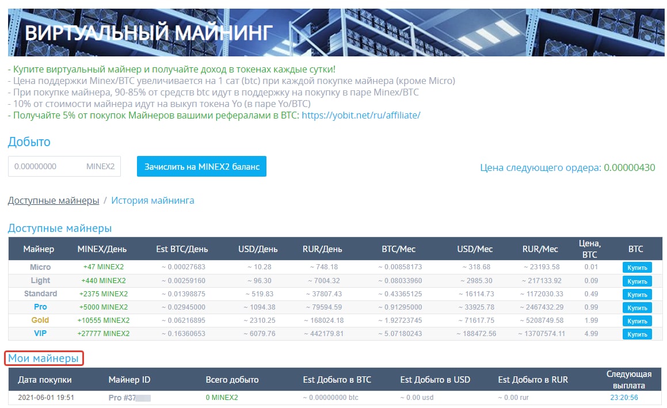
Task: Click ~ 0.43365125 BTC/Мес value
Action: coord(401,294)
